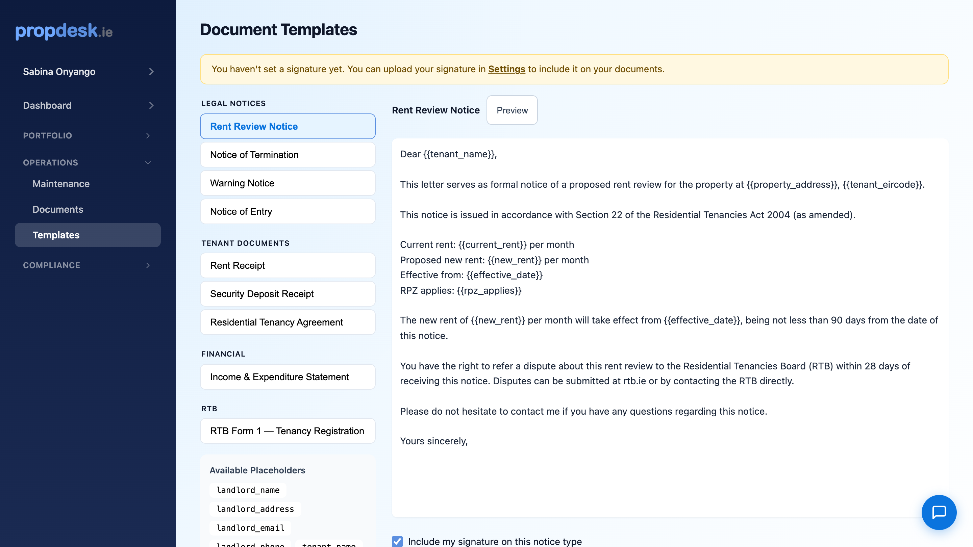Select the Rent Review Notice template
973x547 pixels.
click(x=288, y=127)
